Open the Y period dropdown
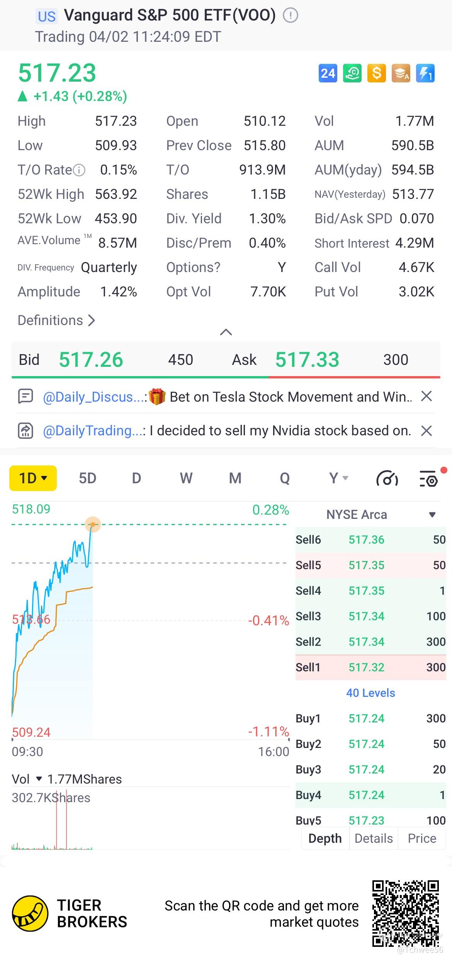Image resolution: width=452 pixels, height=960 pixels. click(339, 478)
